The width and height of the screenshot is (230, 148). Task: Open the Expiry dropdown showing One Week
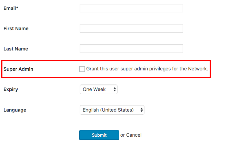(98, 90)
